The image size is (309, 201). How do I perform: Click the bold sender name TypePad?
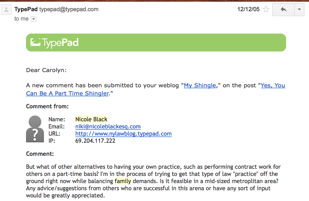pos(26,9)
